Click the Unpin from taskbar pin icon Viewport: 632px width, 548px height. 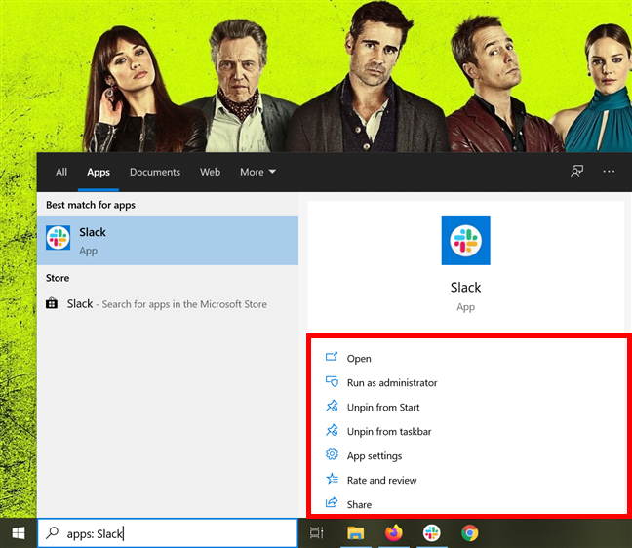[332, 430]
